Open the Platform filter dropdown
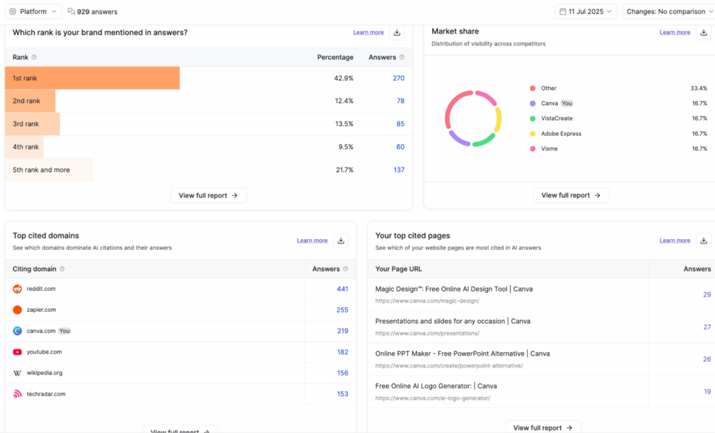The height and width of the screenshot is (433, 715). (x=34, y=11)
